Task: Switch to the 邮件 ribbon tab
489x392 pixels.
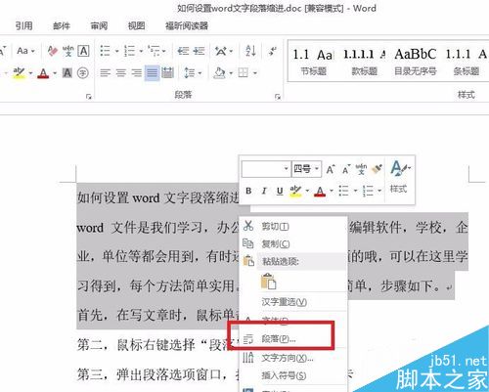Action: (62, 25)
